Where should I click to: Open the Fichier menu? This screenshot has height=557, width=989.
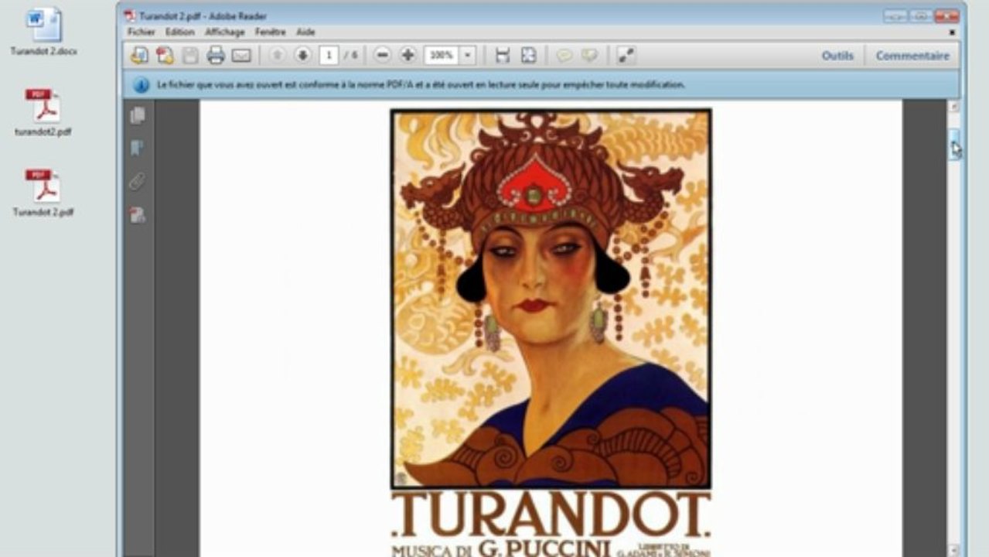[142, 32]
